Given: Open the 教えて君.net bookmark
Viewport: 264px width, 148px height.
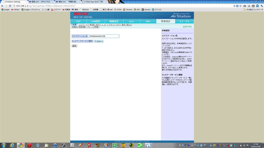Looking at the screenshot, I should [x=106, y=10].
